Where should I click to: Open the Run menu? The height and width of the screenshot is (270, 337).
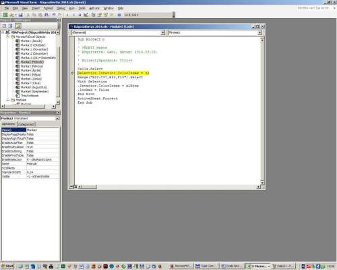(x=71, y=8)
